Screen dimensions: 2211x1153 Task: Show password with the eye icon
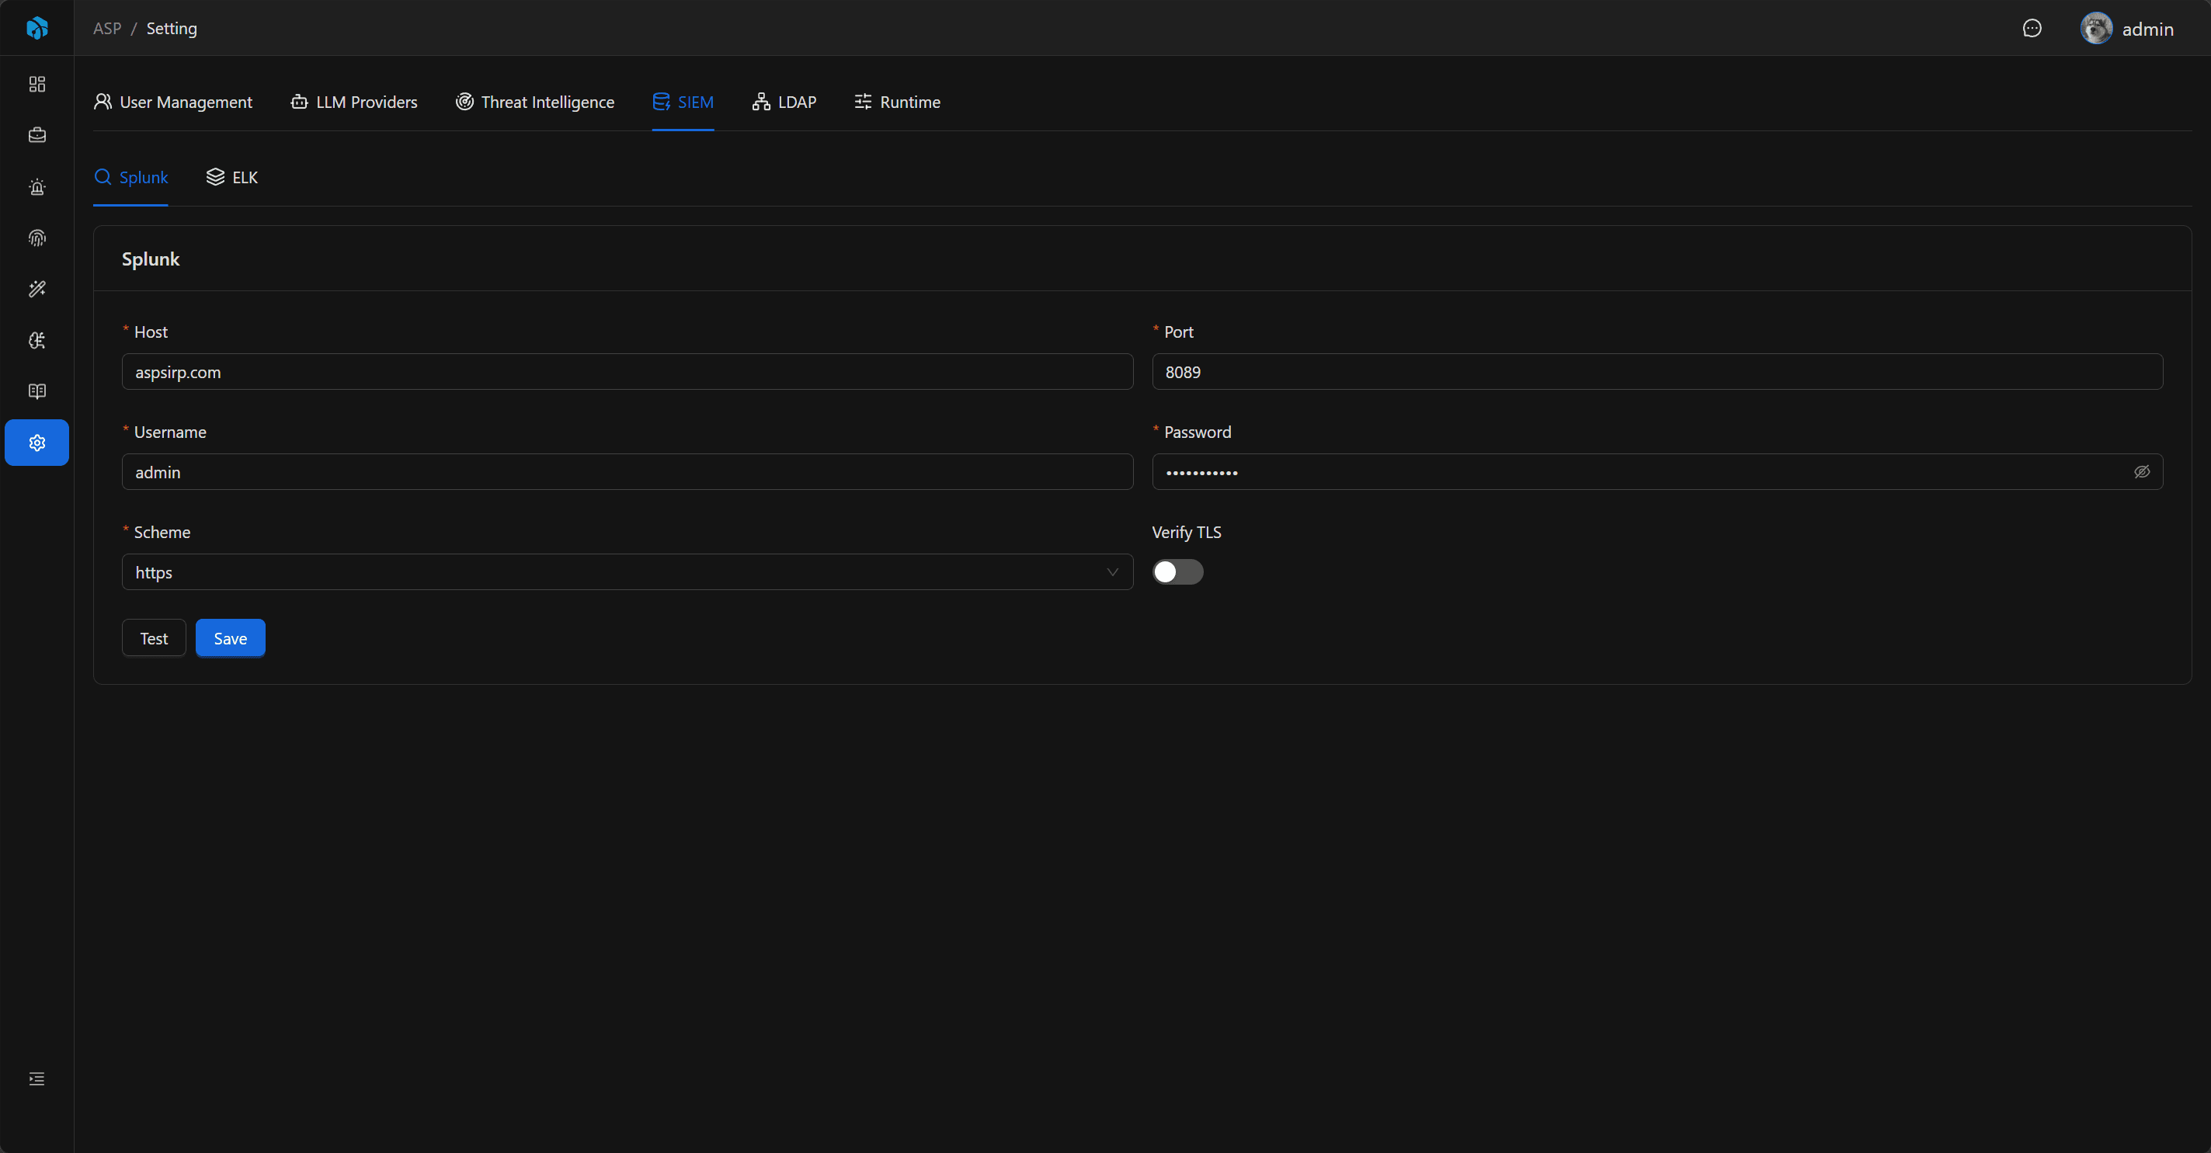pyautogui.click(x=2141, y=472)
